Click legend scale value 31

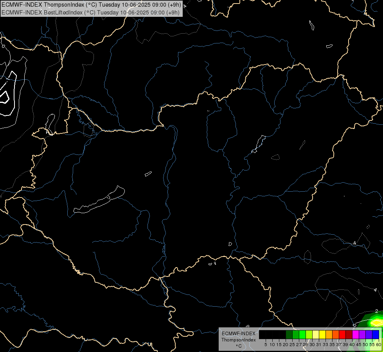pyautogui.click(x=319, y=345)
